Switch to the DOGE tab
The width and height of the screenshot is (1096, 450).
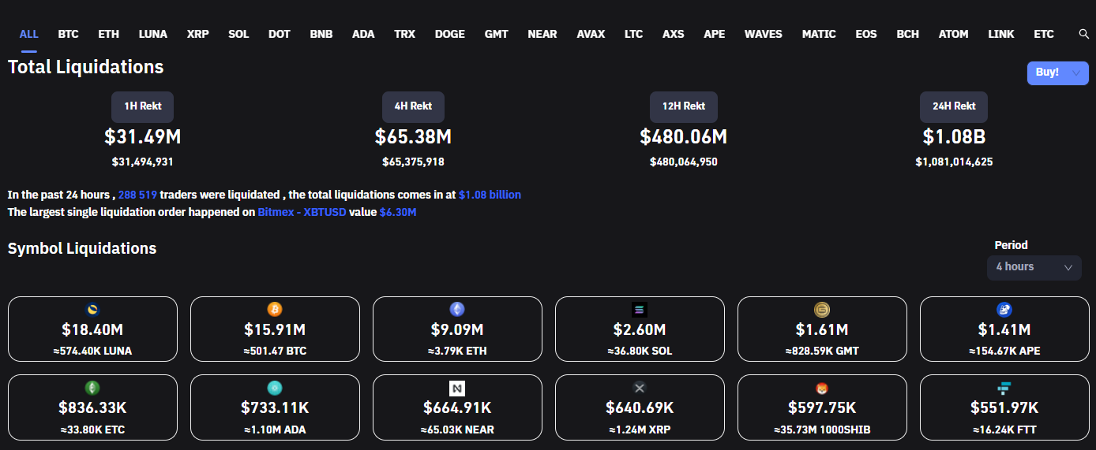pyautogui.click(x=449, y=34)
